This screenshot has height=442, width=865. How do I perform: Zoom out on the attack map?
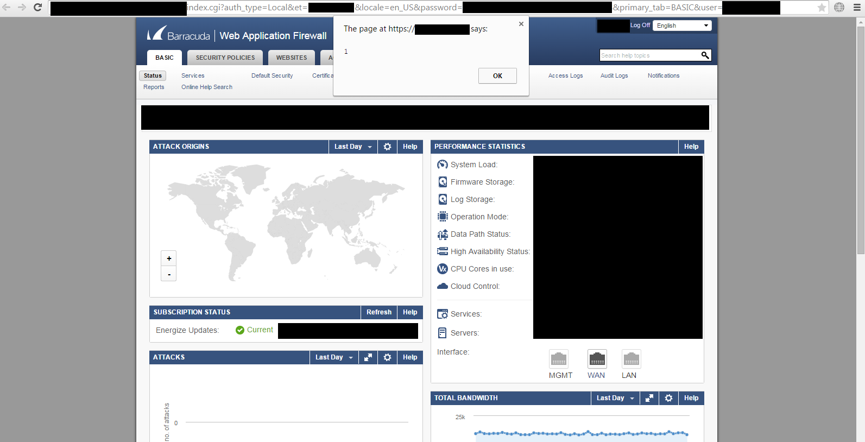[x=169, y=274]
